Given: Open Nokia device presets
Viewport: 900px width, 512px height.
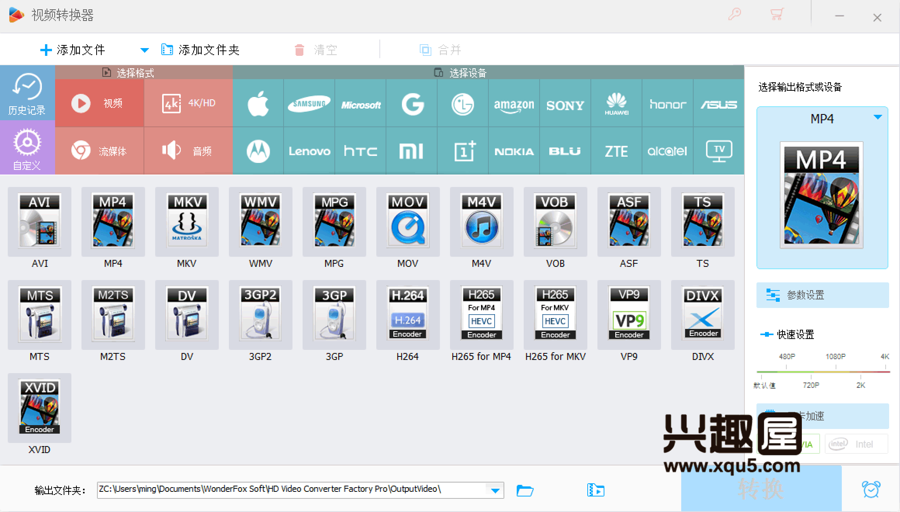Looking at the screenshot, I should click(514, 151).
